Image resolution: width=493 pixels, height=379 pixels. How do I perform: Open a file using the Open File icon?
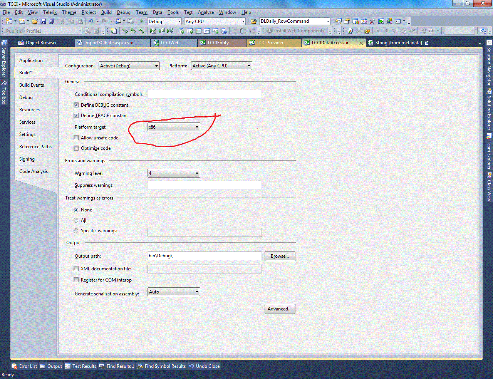[x=35, y=21]
